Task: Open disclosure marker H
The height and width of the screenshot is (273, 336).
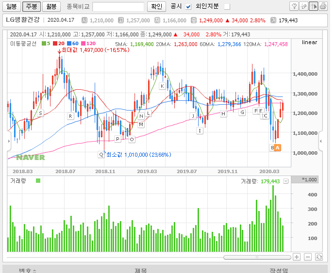Action: [x=223, y=113]
